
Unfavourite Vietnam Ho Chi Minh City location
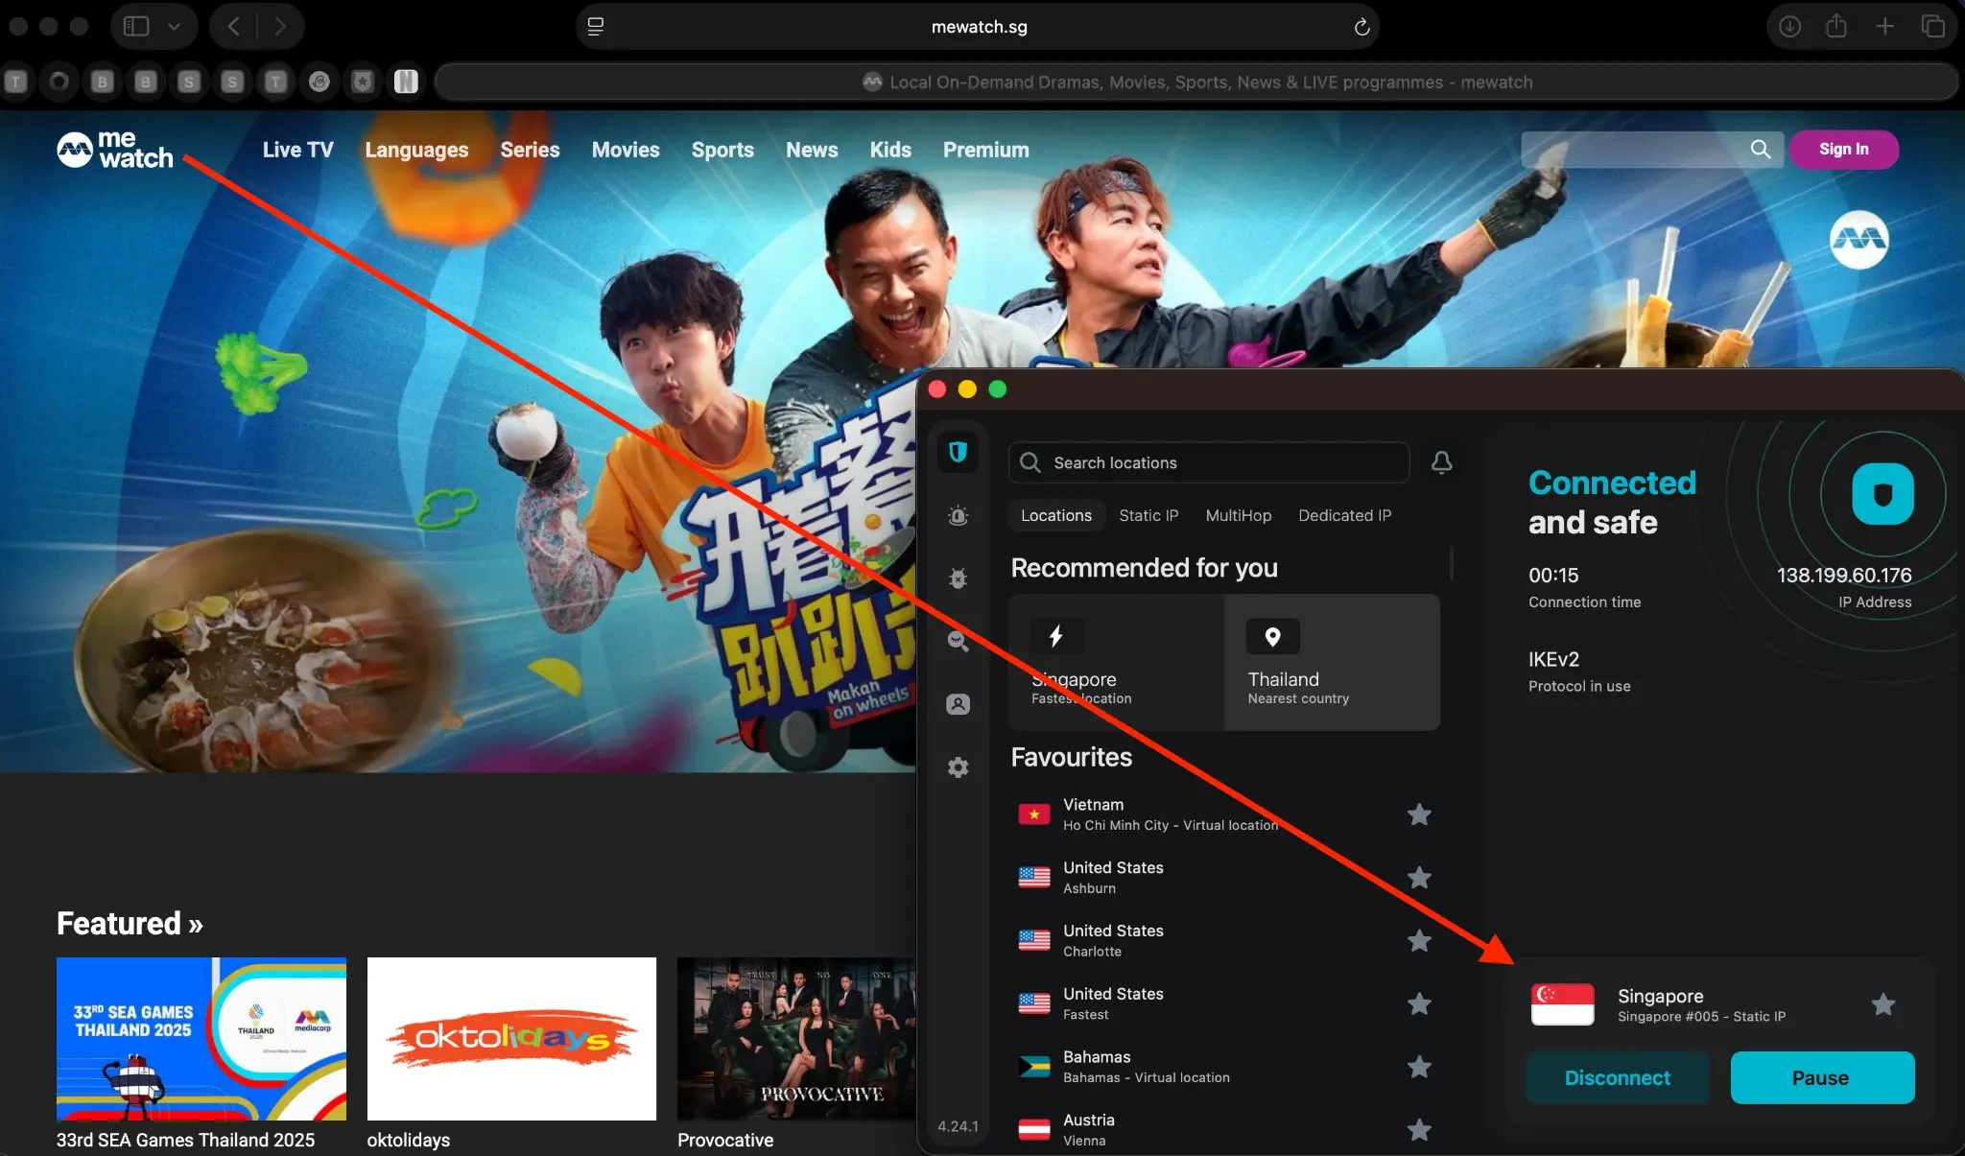[x=1420, y=814]
